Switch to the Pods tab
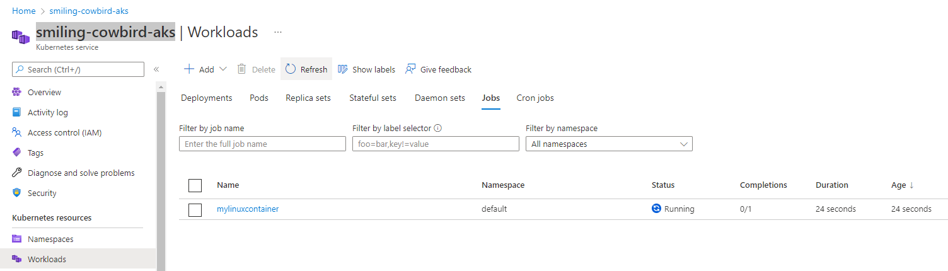Screen dimensions: 948x271 pos(259,98)
